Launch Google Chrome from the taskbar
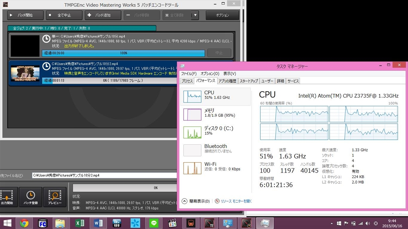The height and width of the screenshot is (229, 408). click(x=24, y=223)
